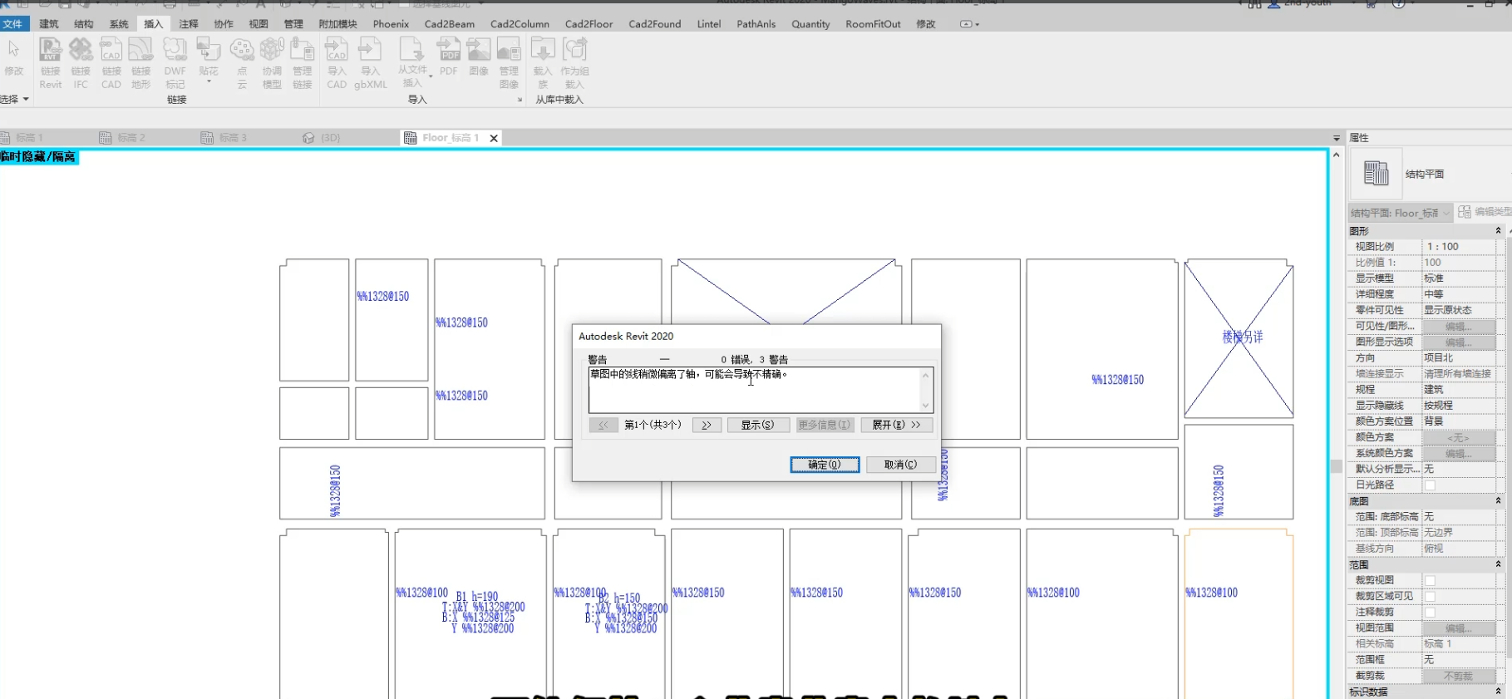Click the 导入 CAD (Import CAD) icon
Viewport: 1512px width, 699px height.
pyautogui.click(x=337, y=62)
